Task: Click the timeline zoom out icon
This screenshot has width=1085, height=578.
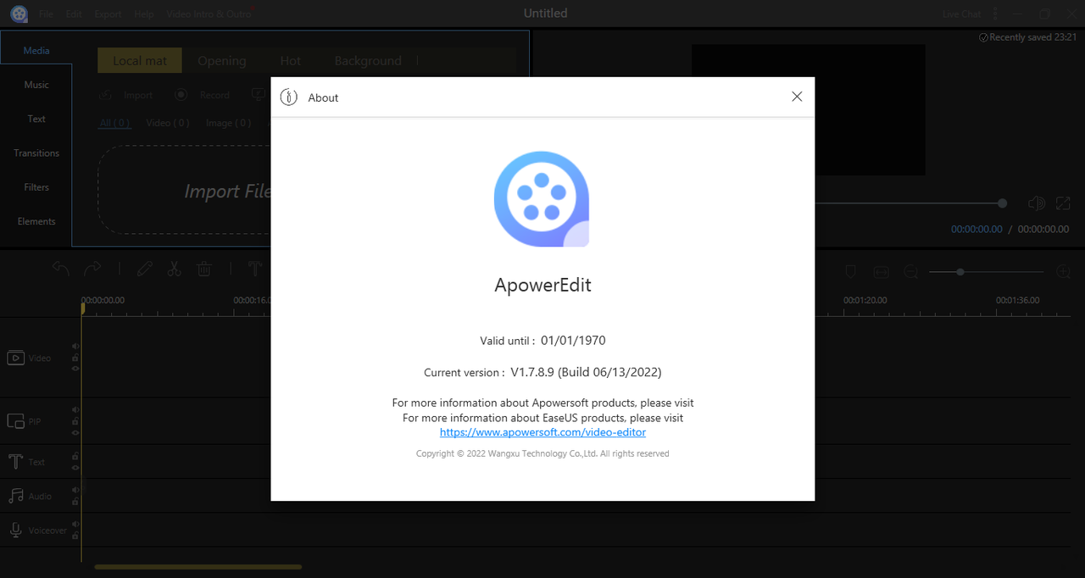Action: 911,271
